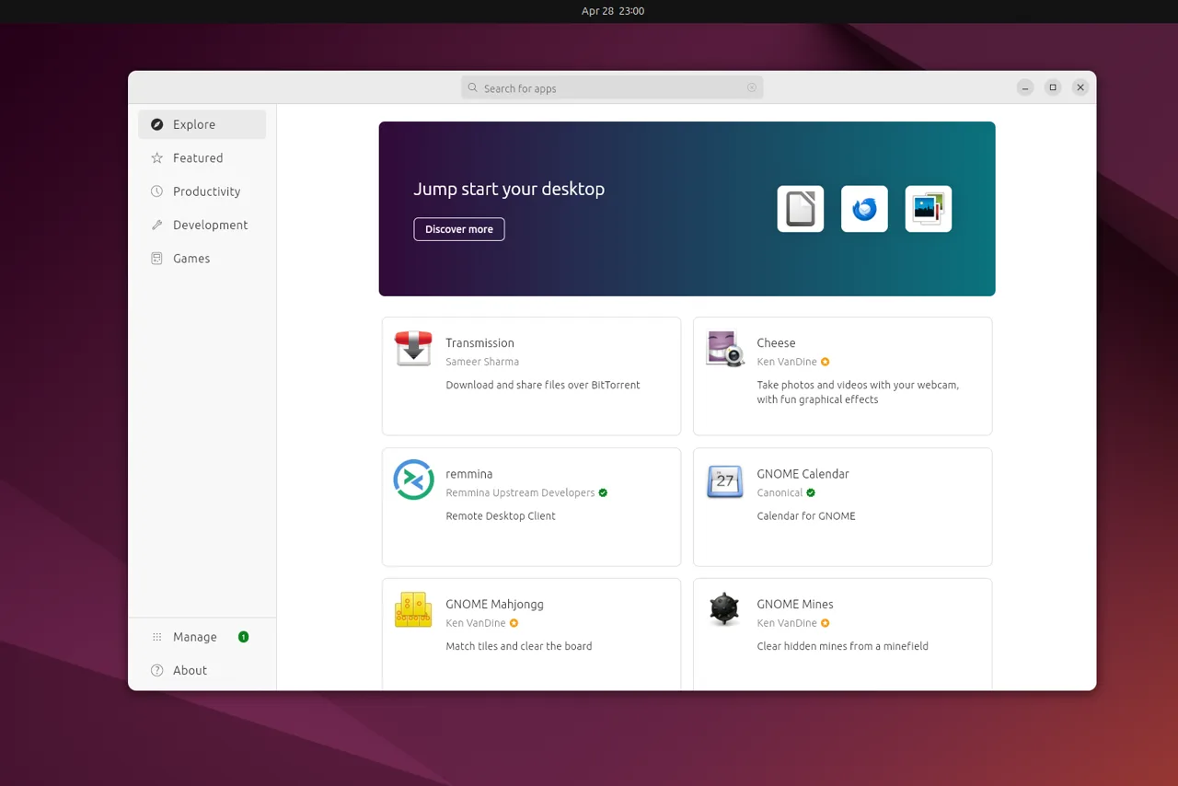Screen dimensions: 1178x786
Task: Click inside the Search for apps field
Action: [612, 88]
